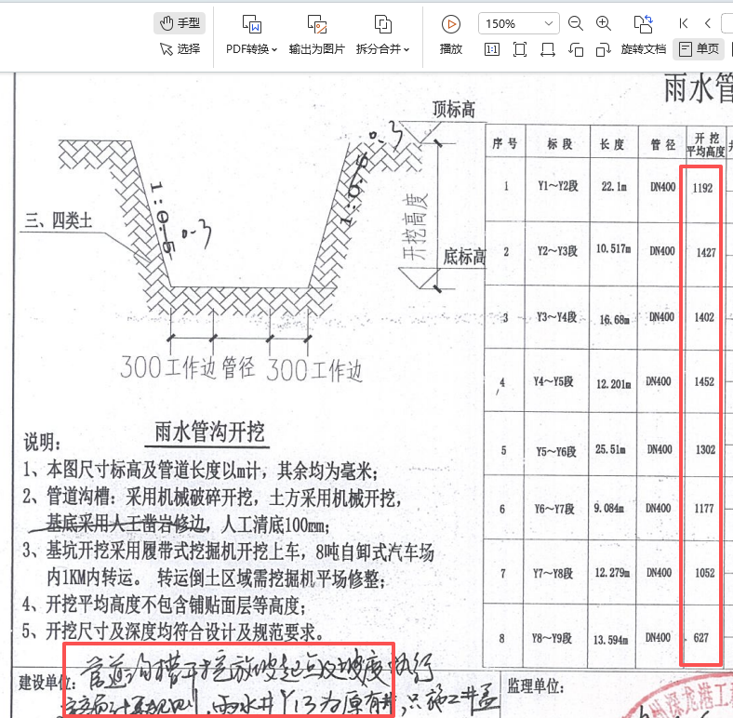The width and height of the screenshot is (733, 718).
Task: Click the 9.084m length cell
Action: pyautogui.click(x=608, y=508)
